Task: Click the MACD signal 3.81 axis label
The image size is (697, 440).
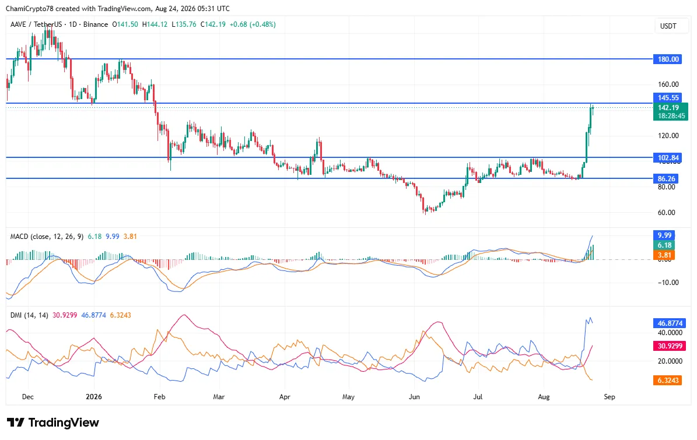Action: click(664, 255)
